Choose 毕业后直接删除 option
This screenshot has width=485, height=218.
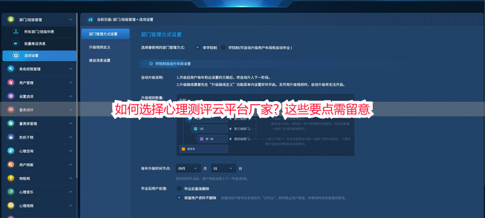pos(179,188)
